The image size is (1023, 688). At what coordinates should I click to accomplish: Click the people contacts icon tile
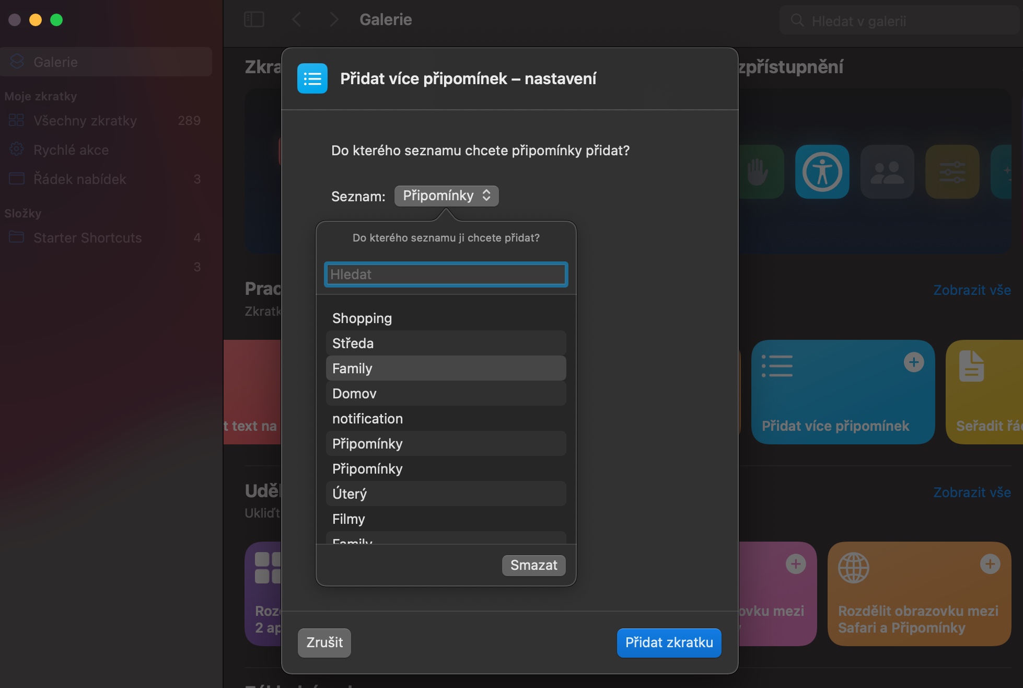click(x=887, y=171)
